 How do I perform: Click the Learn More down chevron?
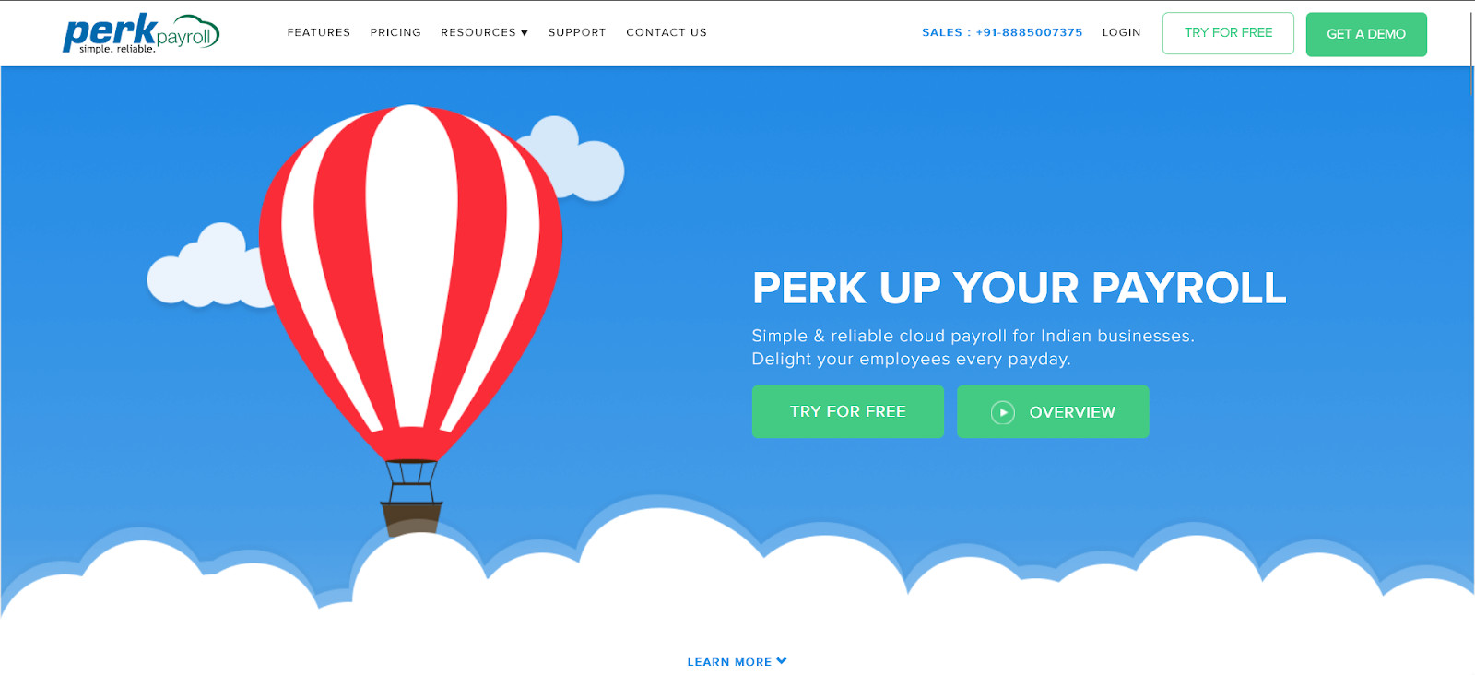click(782, 661)
